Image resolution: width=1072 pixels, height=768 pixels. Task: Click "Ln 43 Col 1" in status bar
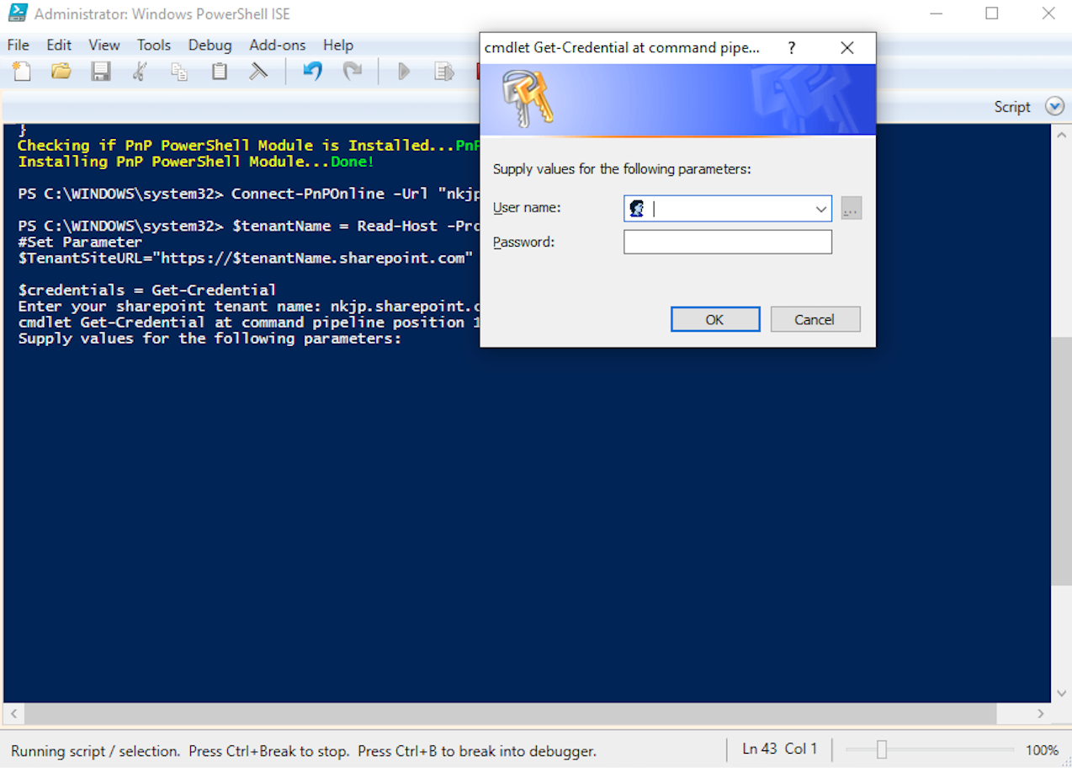point(779,749)
